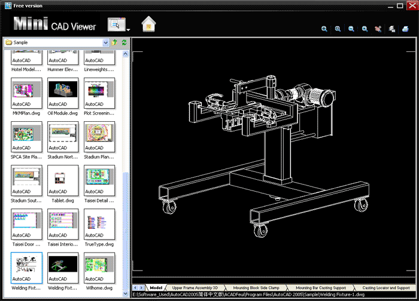Open the view options dropdown arrow
The width and height of the screenshot is (419, 301).
pyautogui.click(x=128, y=29)
